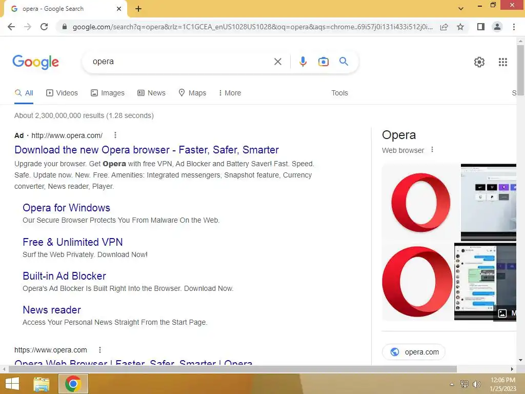Click the horizontal scrollbar thumb
The image size is (525, 394).
point(233,369)
